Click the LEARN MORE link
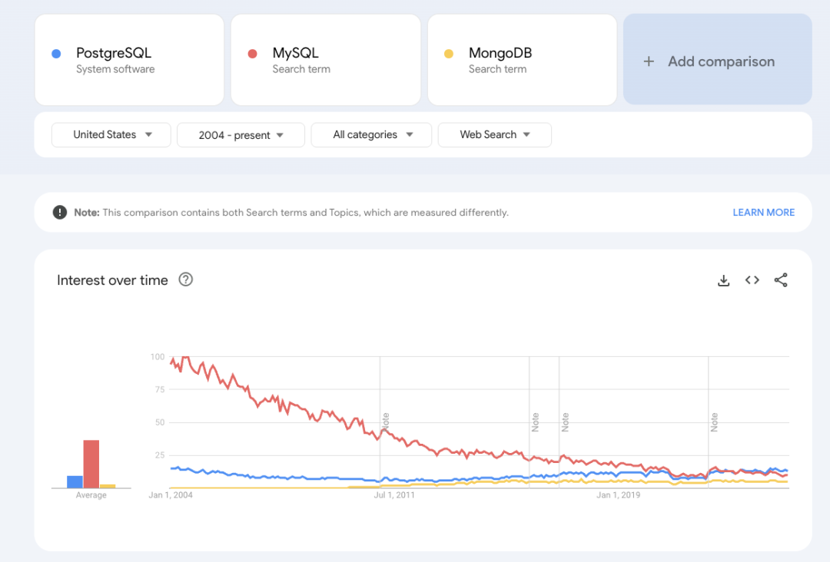The width and height of the screenshot is (830, 562). coord(763,213)
